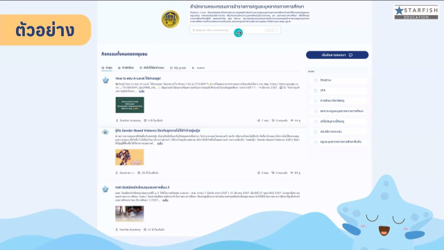444x250 pixels.
Task: Click the '20 ชั่วโมงที่แล้ว' timestamp
Action: point(150,172)
